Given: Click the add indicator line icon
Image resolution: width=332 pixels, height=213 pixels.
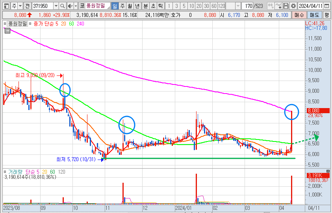Looking at the screenshot, I should pyautogui.click(x=278, y=6).
